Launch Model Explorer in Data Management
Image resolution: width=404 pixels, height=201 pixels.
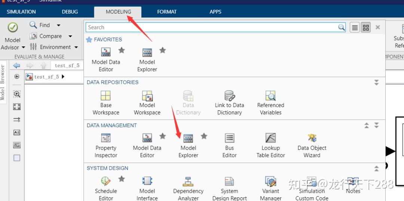click(x=188, y=145)
